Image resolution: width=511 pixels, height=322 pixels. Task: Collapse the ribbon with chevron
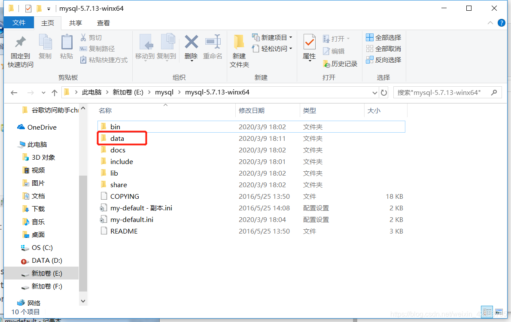click(490, 23)
